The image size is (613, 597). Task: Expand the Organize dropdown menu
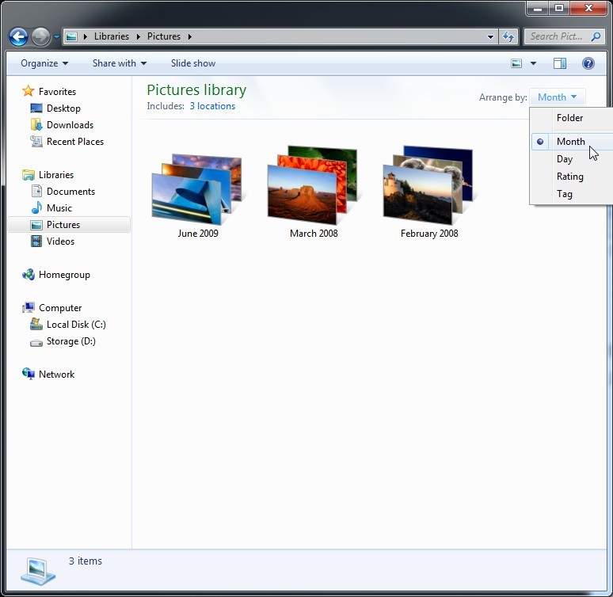(44, 63)
